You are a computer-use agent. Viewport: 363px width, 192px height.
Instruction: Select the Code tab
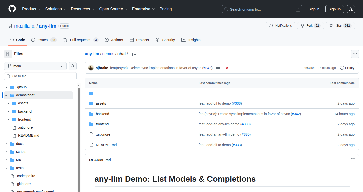(17, 40)
